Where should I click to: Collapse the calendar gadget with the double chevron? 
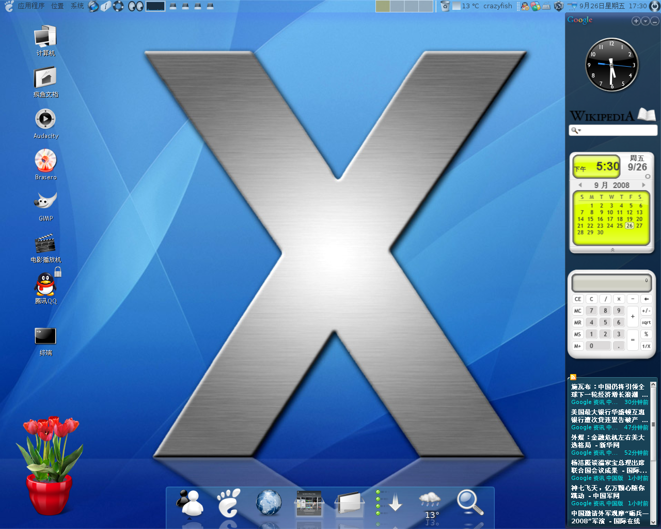[x=612, y=250]
